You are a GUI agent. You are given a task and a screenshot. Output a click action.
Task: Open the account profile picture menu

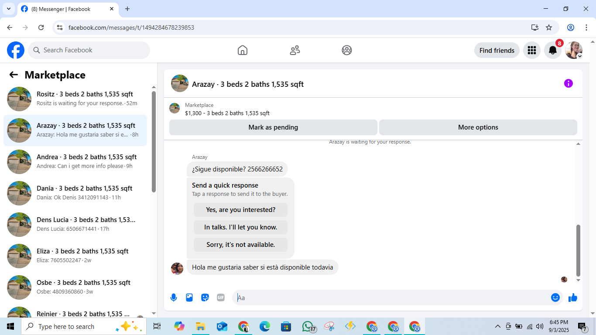[x=574, y=50]
